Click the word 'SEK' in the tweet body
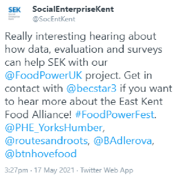Screen dimensions: 180x182 point(57,62)
